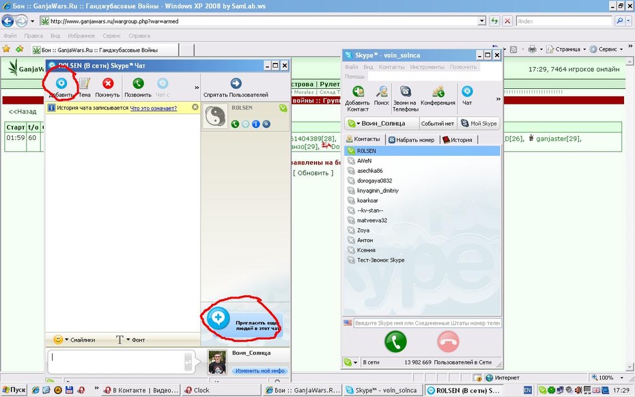The width and height of the screenshot is (635, 397).
Task: Open the Мой Skype button
Action: click(479, 123)
